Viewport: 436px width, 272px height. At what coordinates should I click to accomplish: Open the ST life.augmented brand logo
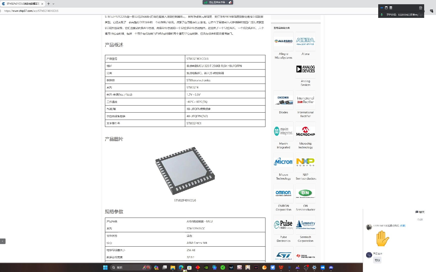283,254
